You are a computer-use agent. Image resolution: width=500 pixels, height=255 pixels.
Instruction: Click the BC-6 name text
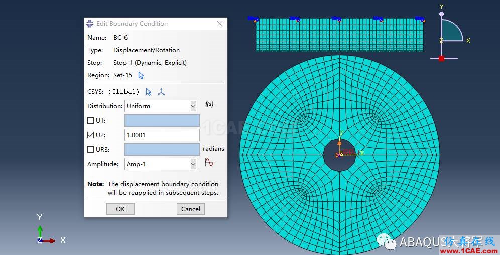click(120, 38)
